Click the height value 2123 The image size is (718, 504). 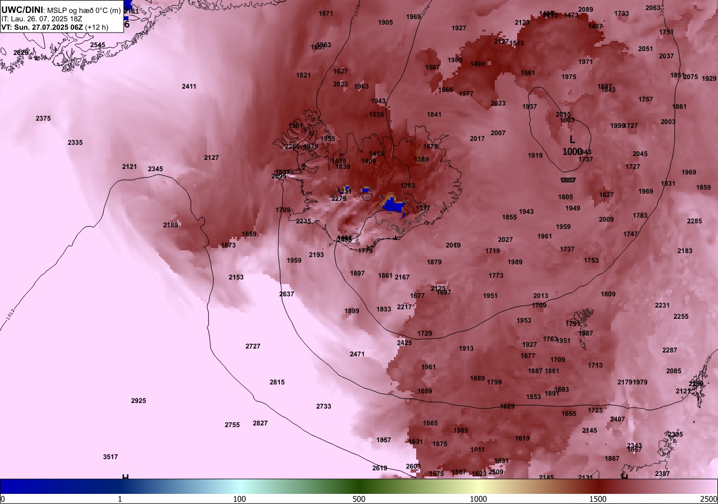click(522, 22)
